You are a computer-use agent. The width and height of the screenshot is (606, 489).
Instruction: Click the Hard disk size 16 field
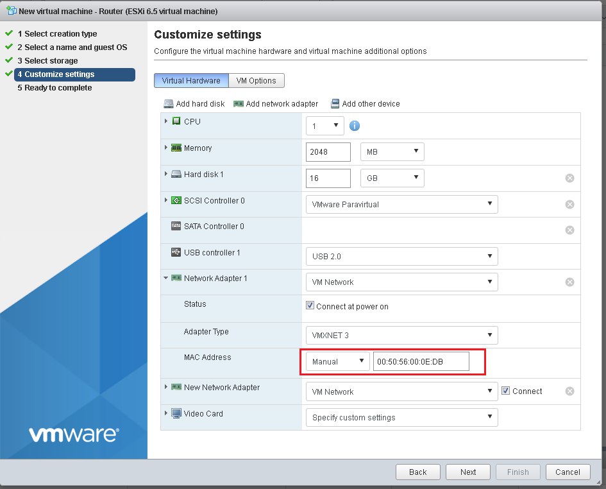328,178
